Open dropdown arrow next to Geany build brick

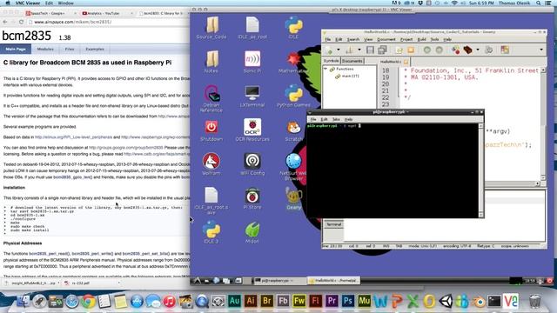coord(478,50)
